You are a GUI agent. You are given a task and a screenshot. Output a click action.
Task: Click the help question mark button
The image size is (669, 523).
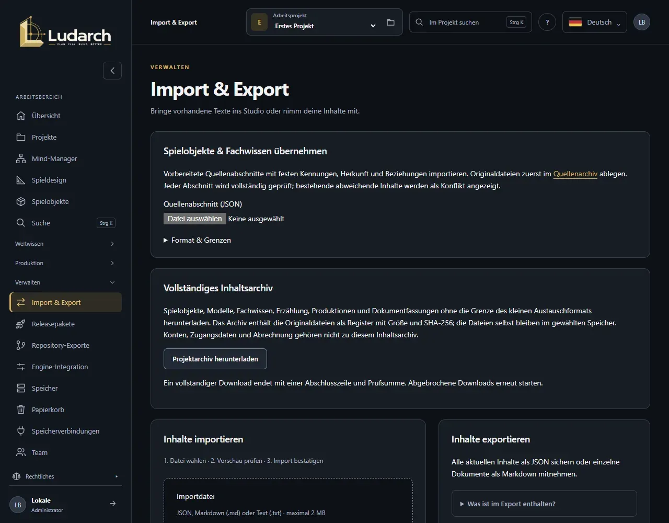click(x=547, y=22)
